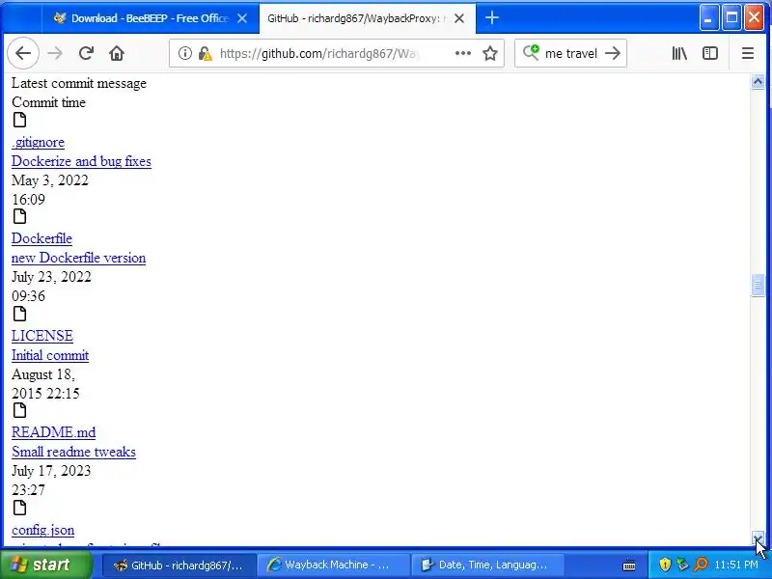Click file icon above .gitignore
This screenshot has width=772, height=579.
pyautogui.click(x=19, y=120)
